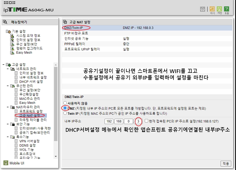Collapse the 고급 설정 tree node
Viewport: 236px width, 170px height.
pos(3,65)
